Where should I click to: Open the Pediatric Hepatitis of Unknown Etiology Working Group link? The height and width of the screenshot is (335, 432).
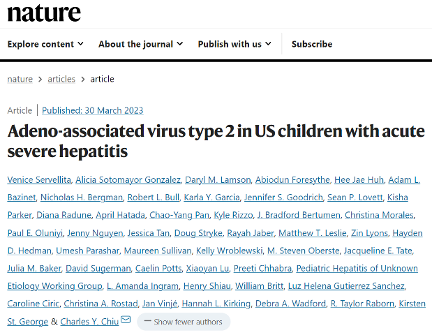[x=212, y=277]
